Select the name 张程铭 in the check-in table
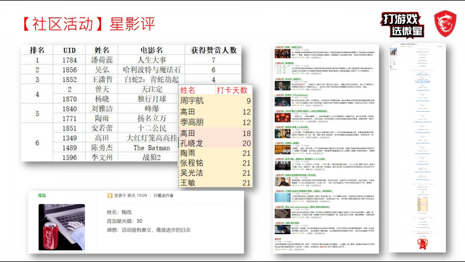 pyautogui.click(x=192, y=163)
